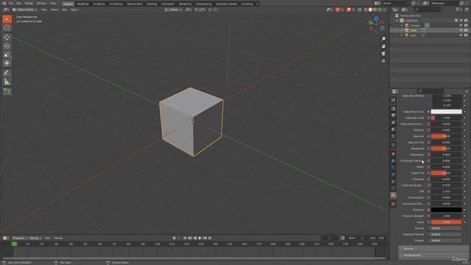471x265 pixels.
Task: Open the Output properties tab icon
Action: [393, 116]
